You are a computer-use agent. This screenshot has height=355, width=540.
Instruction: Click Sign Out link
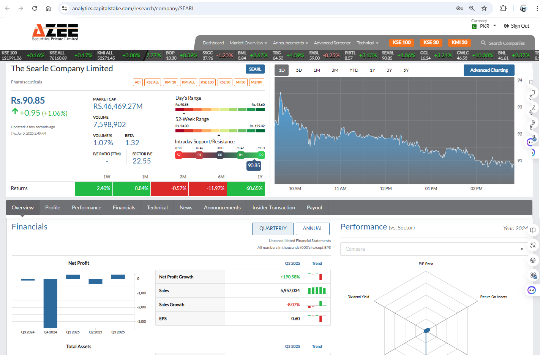click(x=516, y=26)
